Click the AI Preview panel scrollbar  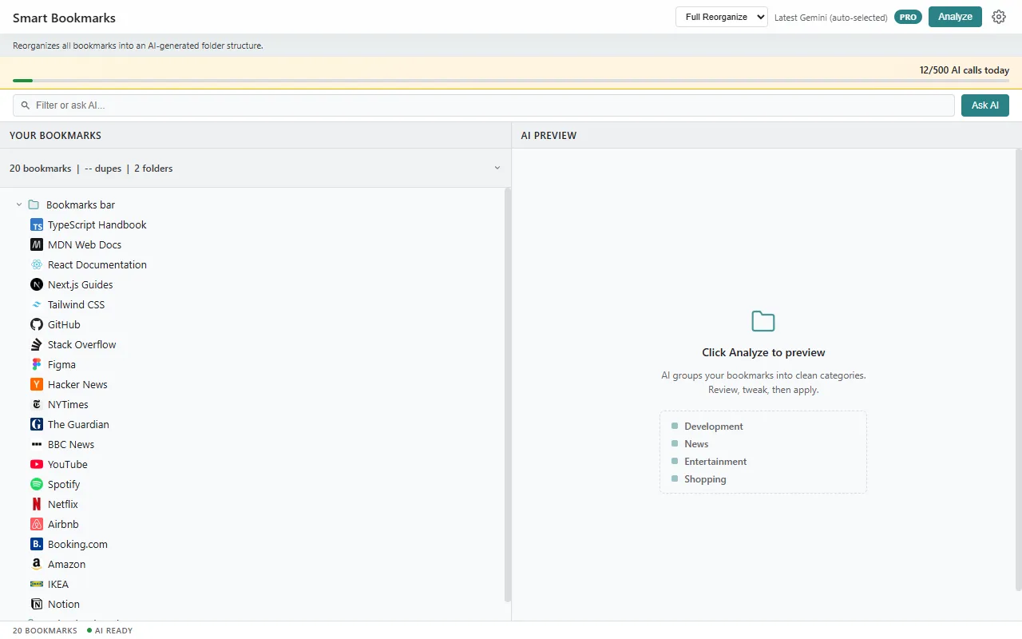[x=1019, y=370]
